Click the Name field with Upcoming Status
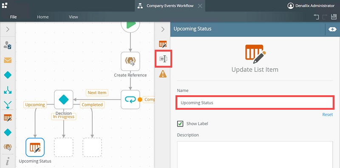Image resolution: width=340 pixels, height=168 pixels. 255,103
